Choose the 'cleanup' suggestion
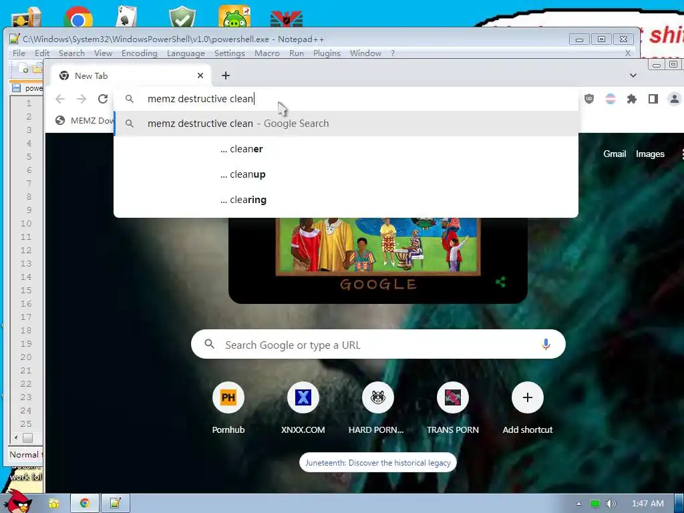The image size is (684, 513). click(x=346, y=174)
